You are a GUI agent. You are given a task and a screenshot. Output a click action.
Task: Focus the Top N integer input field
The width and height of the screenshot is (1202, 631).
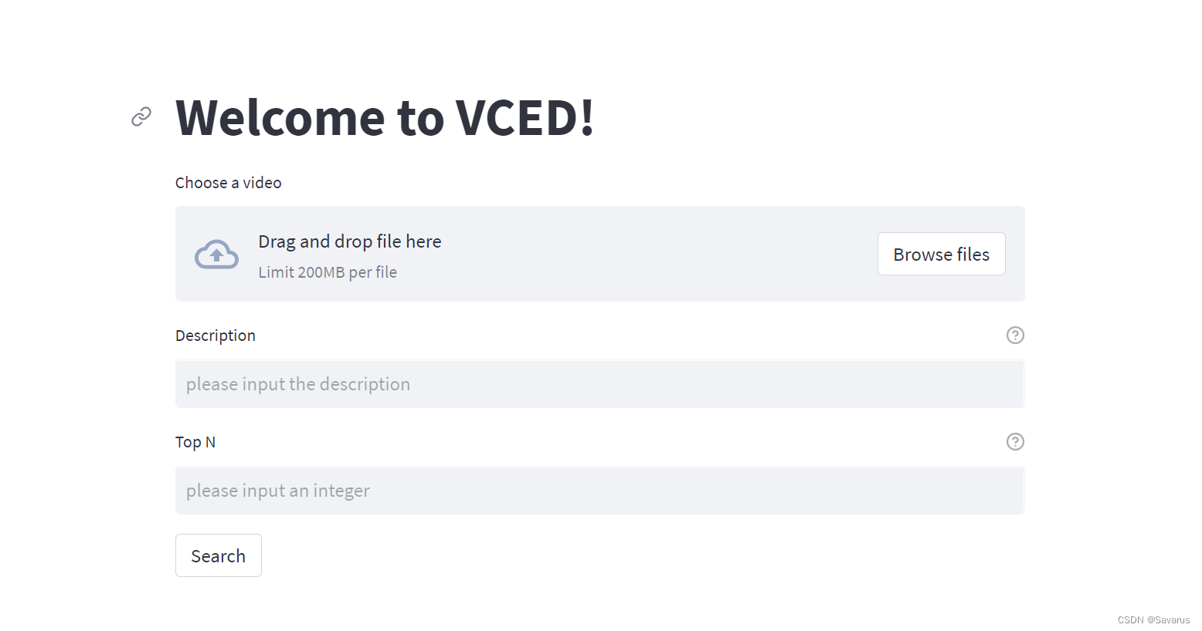coord(599,490)
